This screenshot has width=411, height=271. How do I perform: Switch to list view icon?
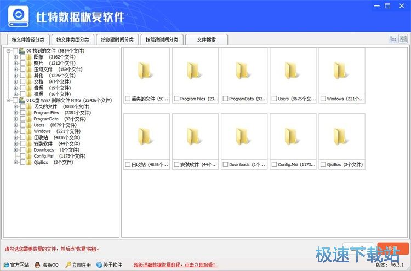coord(393,39)
